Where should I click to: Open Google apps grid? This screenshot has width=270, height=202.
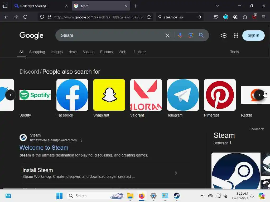point(236,36)
